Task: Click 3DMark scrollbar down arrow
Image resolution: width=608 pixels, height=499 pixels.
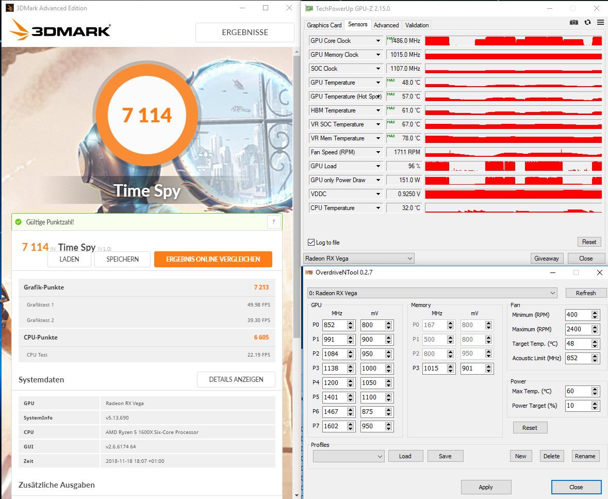Action: [x=297, y=495]
